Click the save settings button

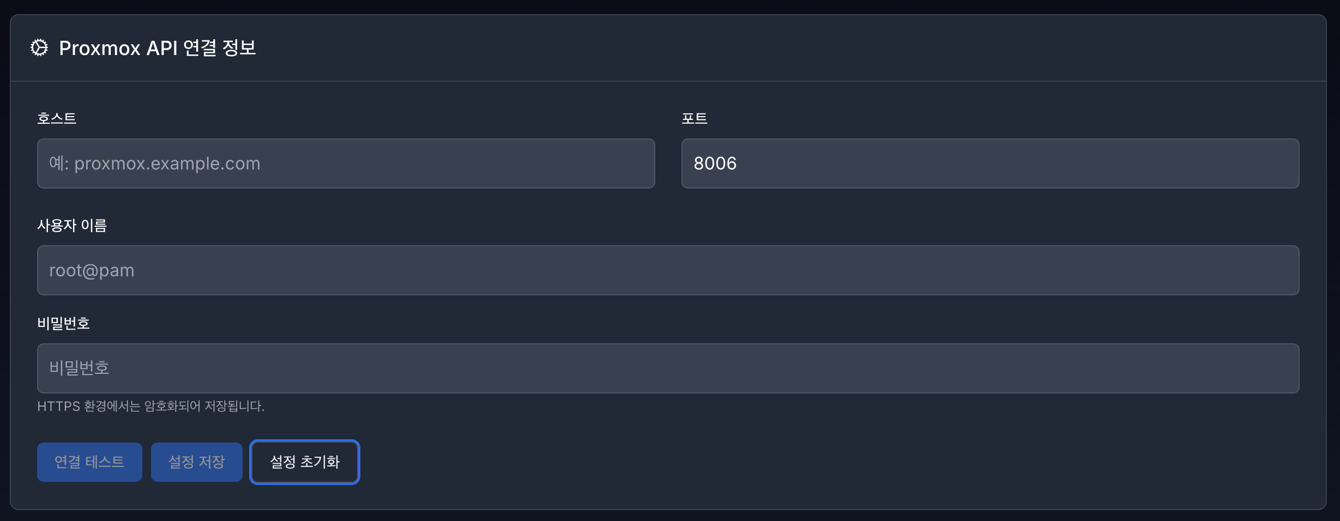coord(196,462)
